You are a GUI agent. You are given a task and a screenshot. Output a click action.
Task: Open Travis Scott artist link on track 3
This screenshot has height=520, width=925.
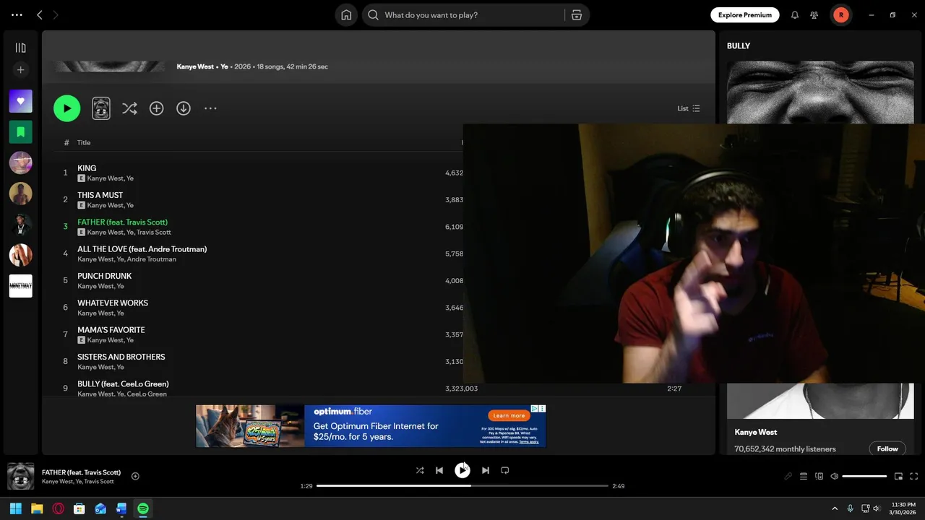(154, 233)
